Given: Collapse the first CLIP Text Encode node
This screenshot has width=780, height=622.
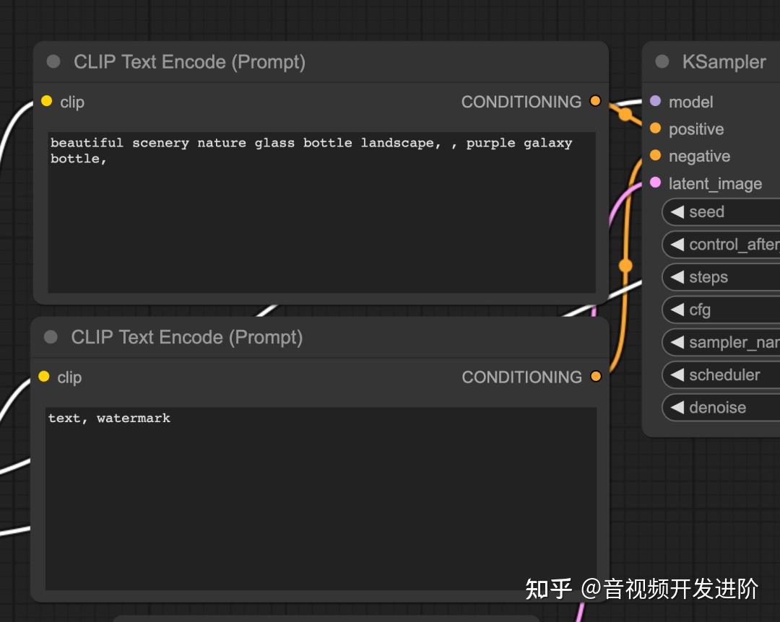Looking at the screenshot, I should pyautogui.click(x=53, y=61).
